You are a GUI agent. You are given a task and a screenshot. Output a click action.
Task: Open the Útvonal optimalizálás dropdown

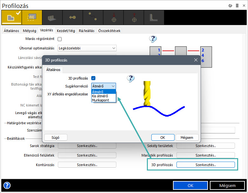(87, 48)
